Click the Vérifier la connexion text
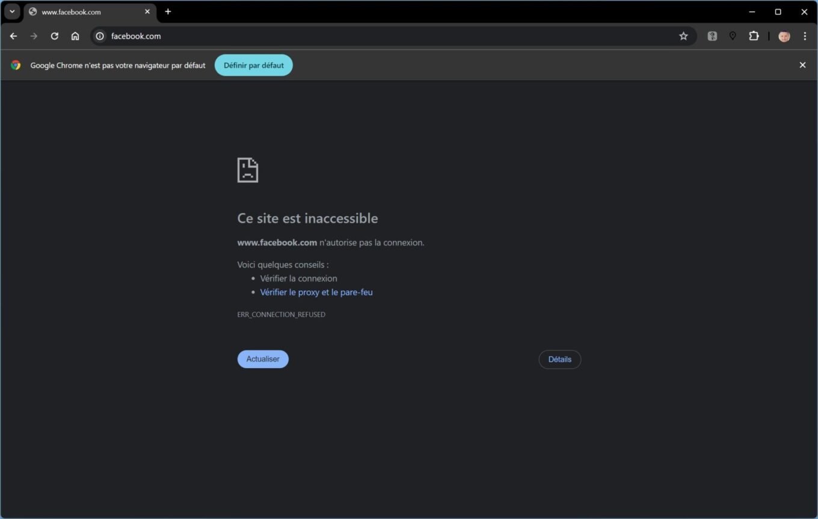Screen dimensions: 818x519 pos(299,278)
